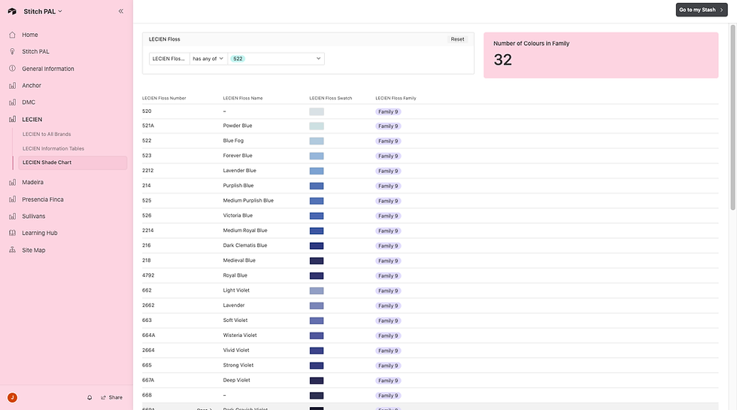Open the user avatar J
This screenshot has height=410, width=737.
tap(12, 398)
